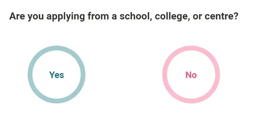Click the pink No label text
263x114 pixels.
191,75
